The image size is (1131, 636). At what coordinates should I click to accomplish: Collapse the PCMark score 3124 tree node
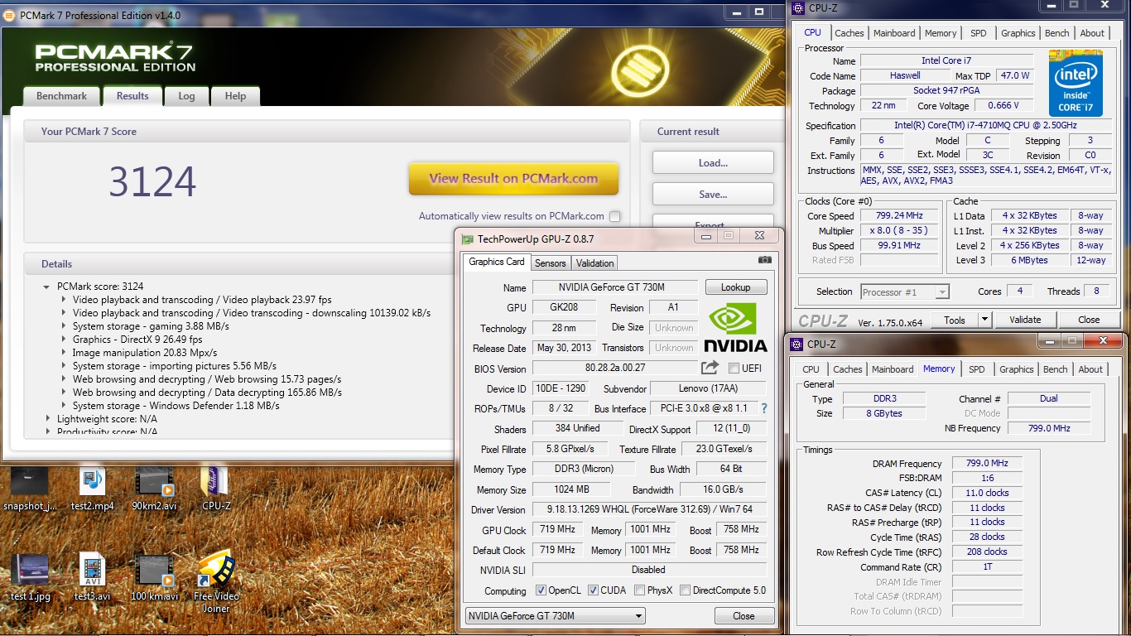click(47, 287)
